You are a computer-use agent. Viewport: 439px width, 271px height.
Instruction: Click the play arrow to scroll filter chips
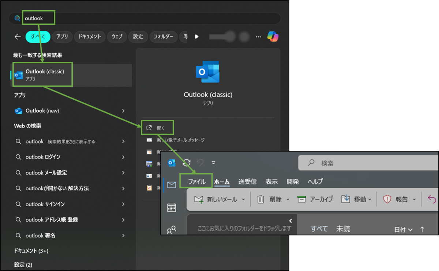pos(197,37)
